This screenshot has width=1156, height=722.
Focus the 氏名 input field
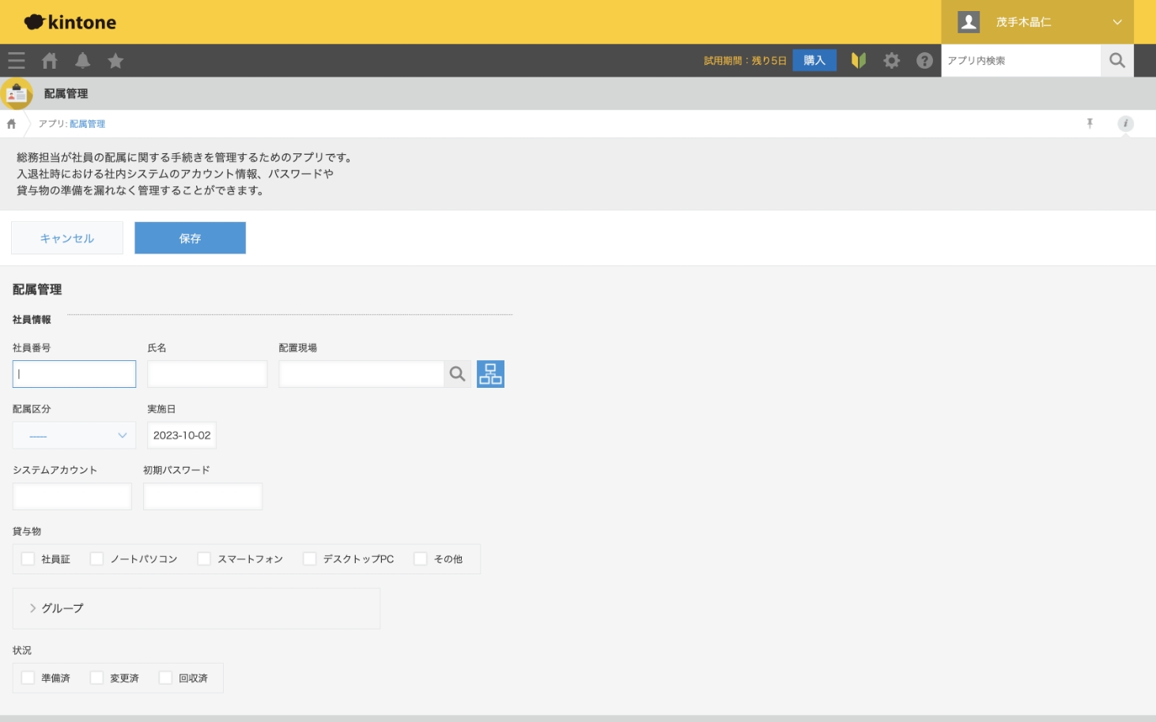tap(207, 374)
